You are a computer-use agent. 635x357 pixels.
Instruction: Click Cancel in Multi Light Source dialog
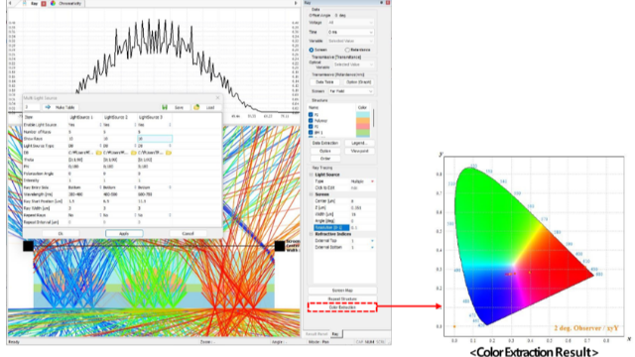(188, 234)
